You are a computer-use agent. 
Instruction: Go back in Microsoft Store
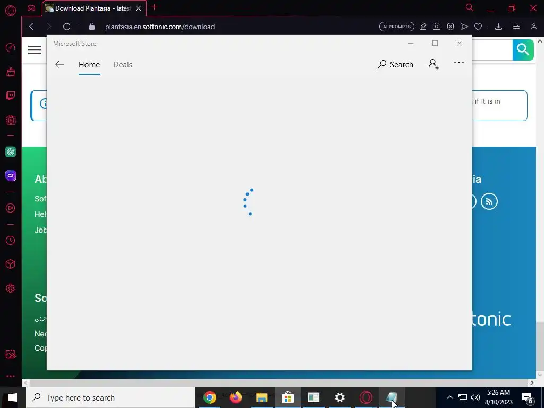coord(59,64)
